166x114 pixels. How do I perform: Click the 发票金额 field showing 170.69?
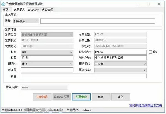click(x=120, y=34)
